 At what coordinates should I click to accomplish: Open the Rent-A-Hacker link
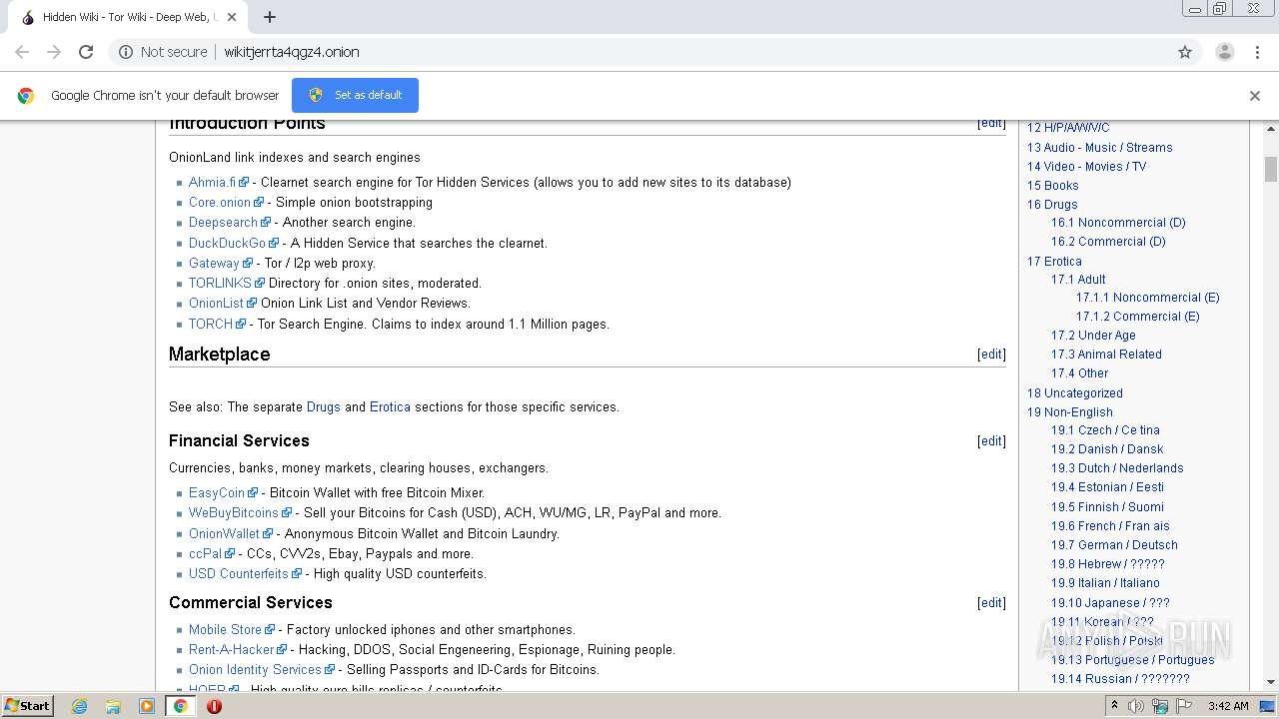coord(231,649)
